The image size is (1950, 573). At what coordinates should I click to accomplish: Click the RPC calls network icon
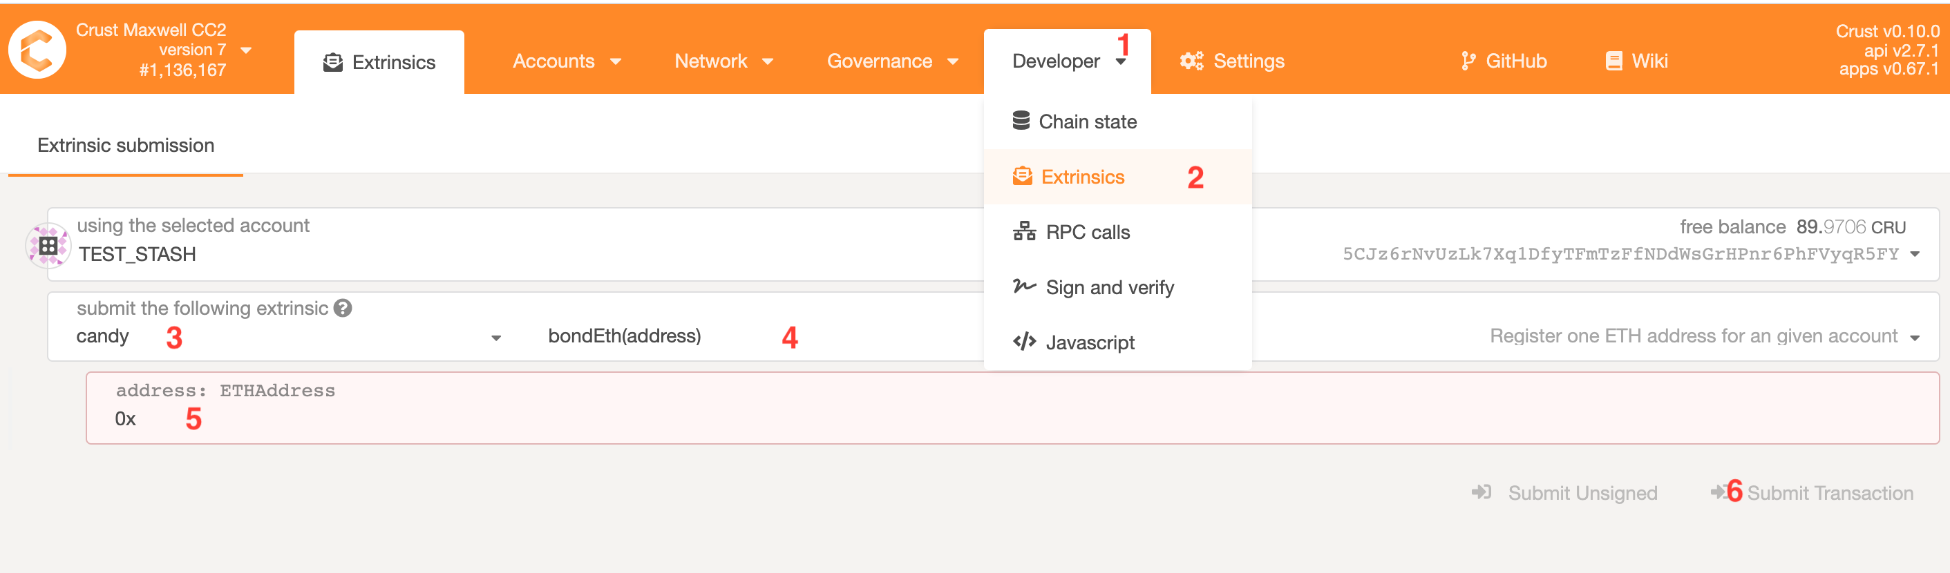pyautogui.click(x=1024, y=231)
